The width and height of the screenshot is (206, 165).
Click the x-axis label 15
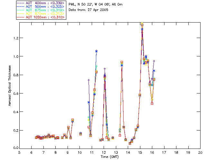(140, 152)
